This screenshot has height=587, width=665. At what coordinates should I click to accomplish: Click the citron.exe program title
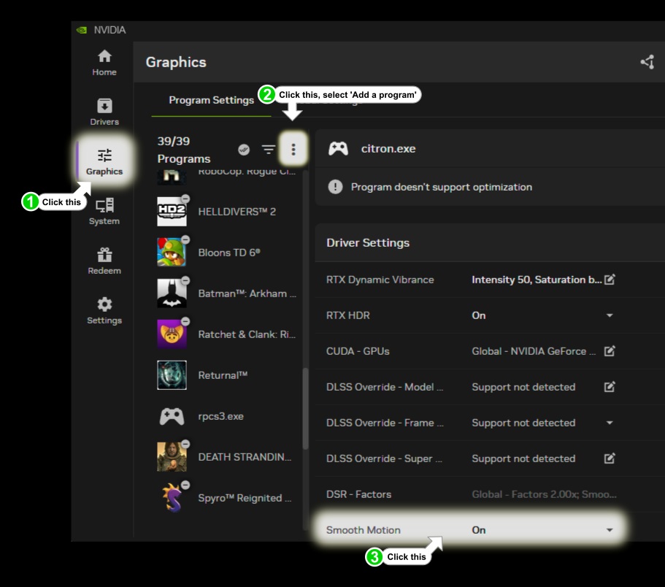[x=388, y=149]
